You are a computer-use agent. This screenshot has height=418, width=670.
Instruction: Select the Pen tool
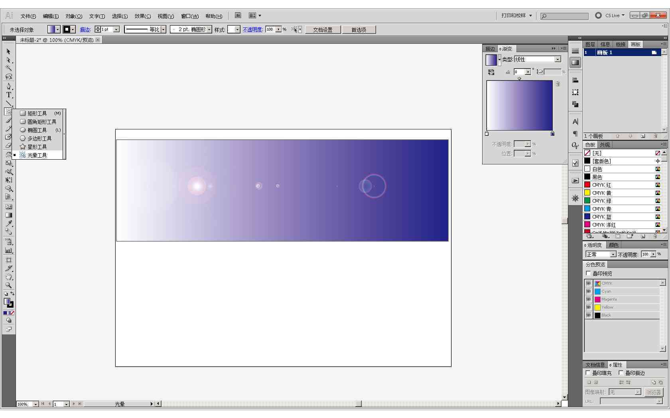click(8, 86)
